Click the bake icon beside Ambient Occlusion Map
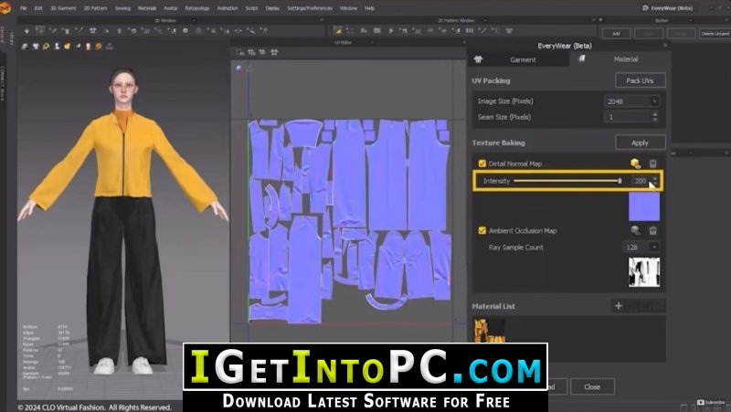 pos(635,230)
